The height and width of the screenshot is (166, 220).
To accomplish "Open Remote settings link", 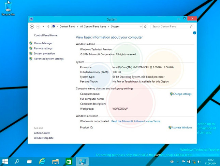I will coord(43,49).
